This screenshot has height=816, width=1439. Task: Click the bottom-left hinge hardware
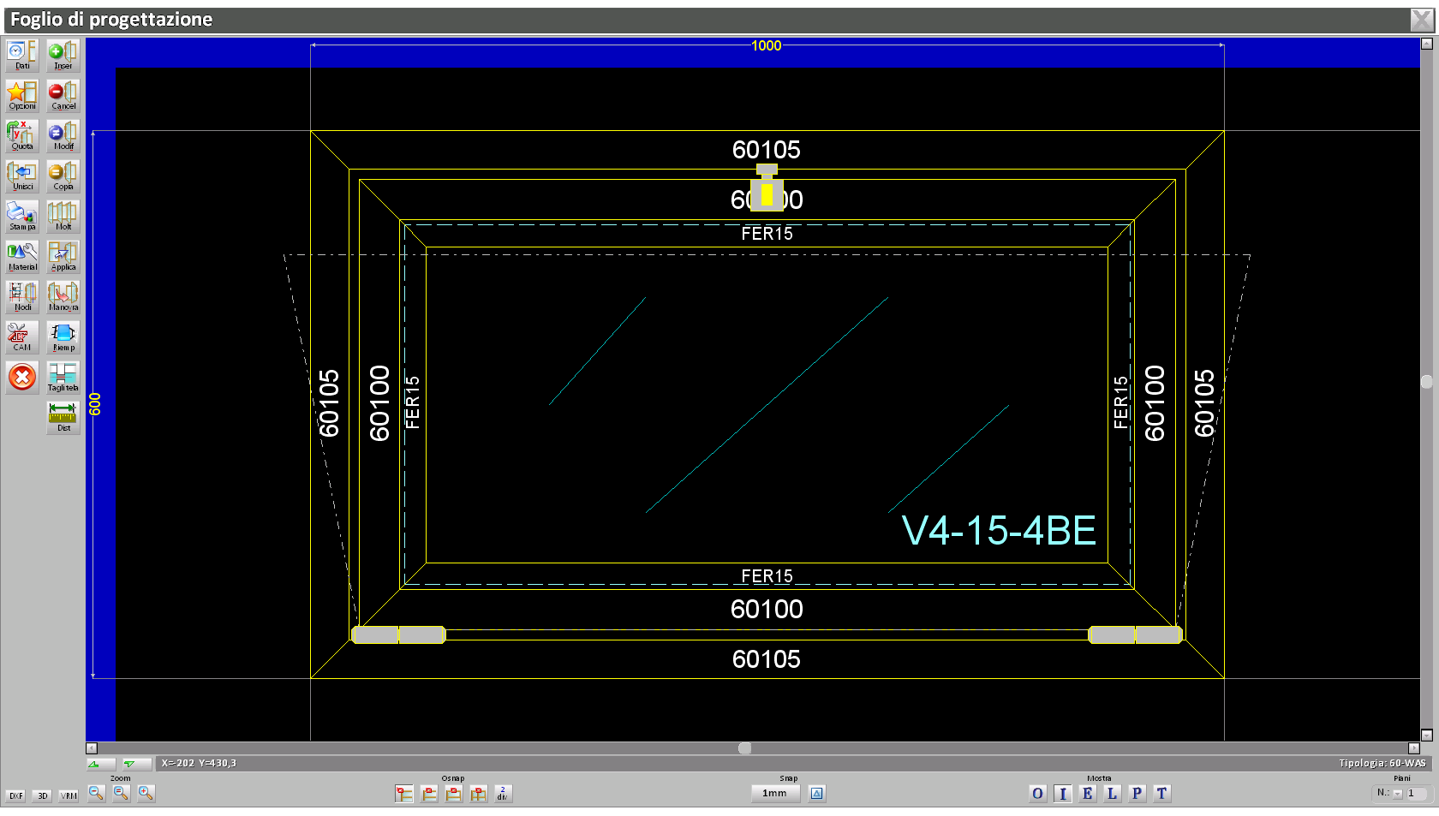tap(398, 635)
